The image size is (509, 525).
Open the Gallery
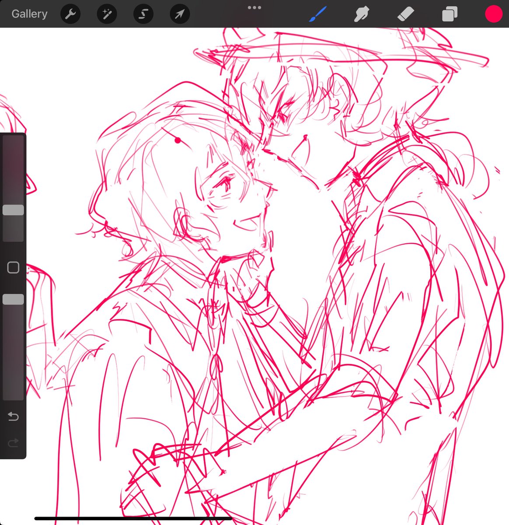pyautogui.click(x=29, y=14)
